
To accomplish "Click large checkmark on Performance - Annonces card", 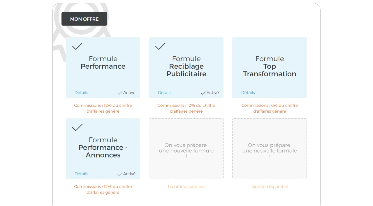I will pos(77,127).
